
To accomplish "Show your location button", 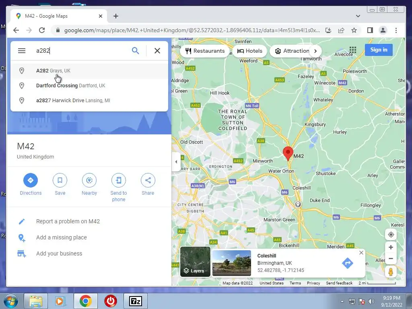I will coord(391,235).
